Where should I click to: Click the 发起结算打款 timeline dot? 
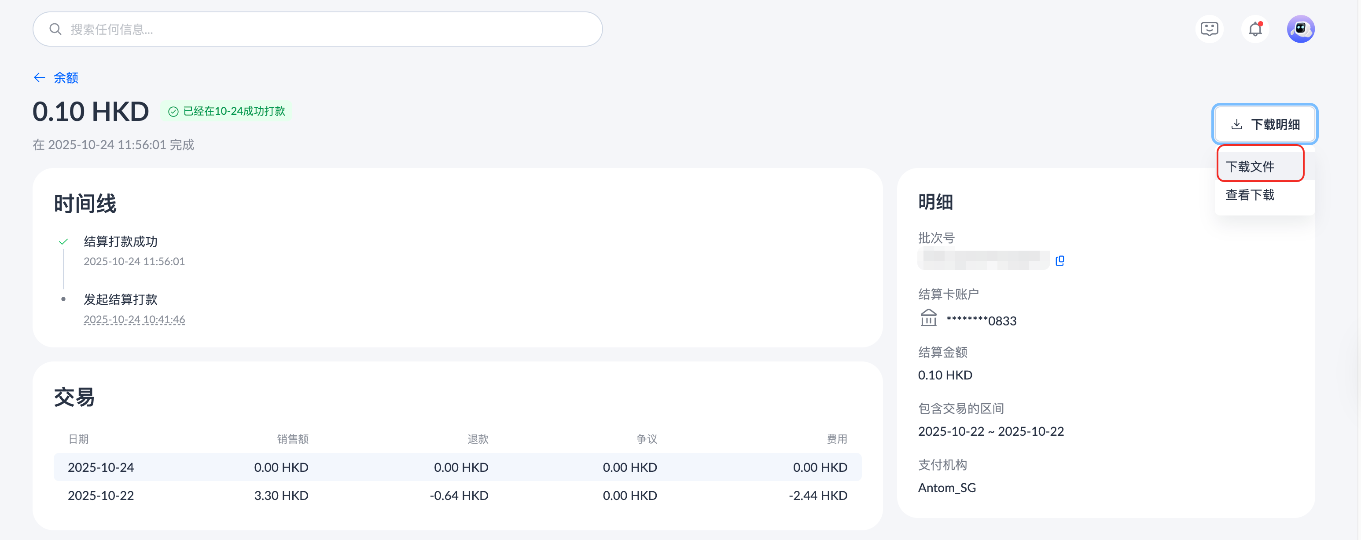(x=63, y=299)
